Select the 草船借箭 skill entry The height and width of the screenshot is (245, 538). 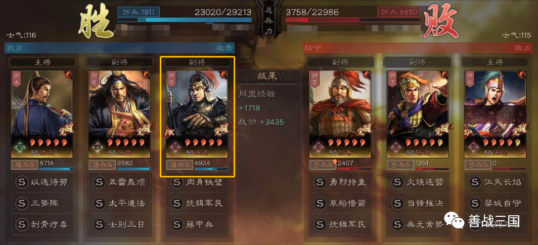point(340,203)
